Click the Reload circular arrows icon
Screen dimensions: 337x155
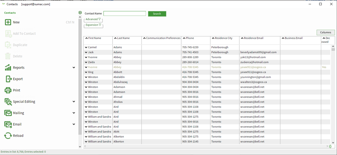click(8, 135)
